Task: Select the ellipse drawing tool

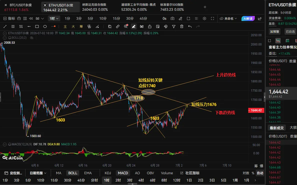Action: pos(45,26)
